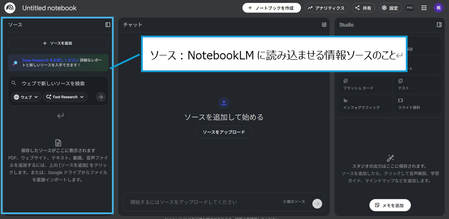Click the 0 個のソース counter

pos(294,202)
